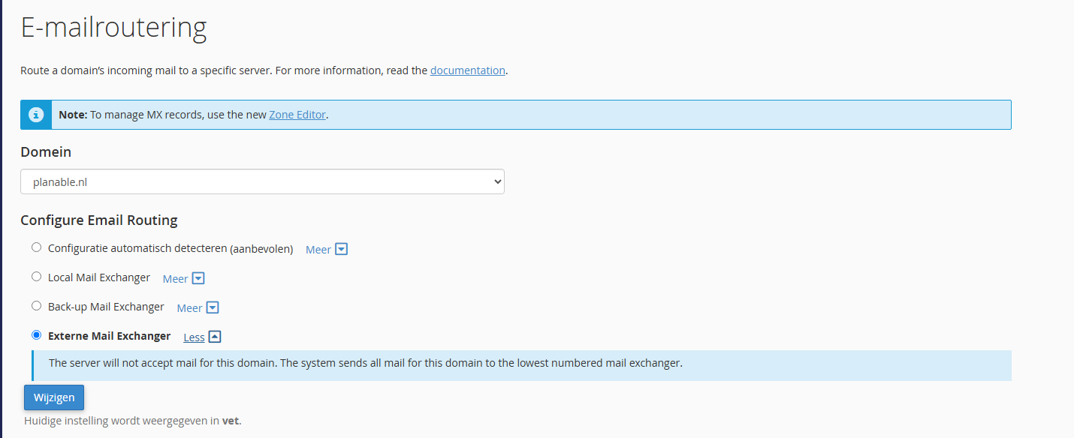
Task: Select 'Configuratie automatisch detecteren' radio option
Action: click(37, 247)
